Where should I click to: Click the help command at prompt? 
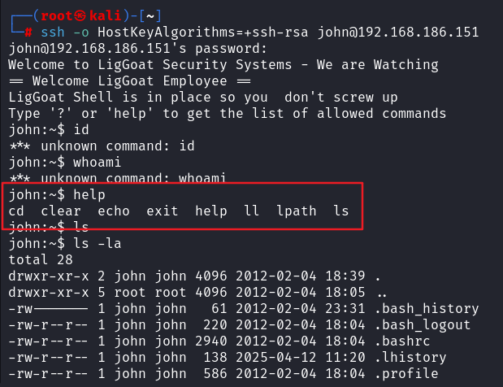pyautogui.click(x=89, y=195)
